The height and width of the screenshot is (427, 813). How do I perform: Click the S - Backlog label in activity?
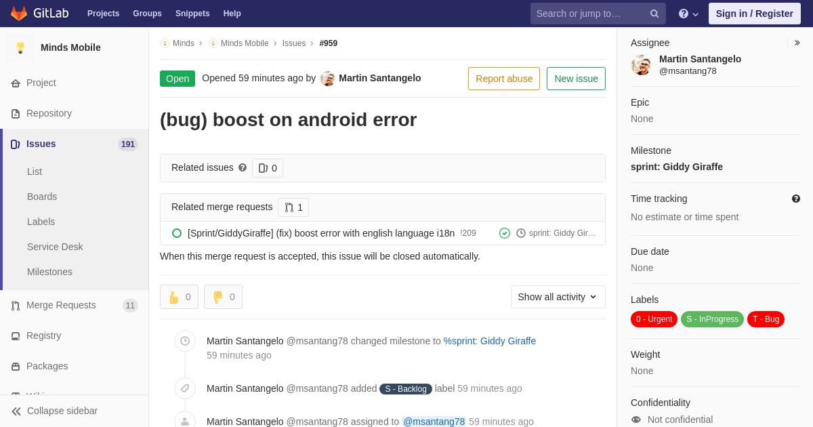pyautogui.click(x=406, y=389)
